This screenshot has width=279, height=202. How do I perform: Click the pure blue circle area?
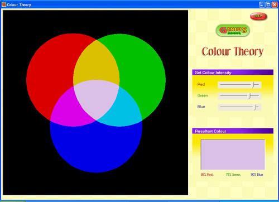(96, 147)
